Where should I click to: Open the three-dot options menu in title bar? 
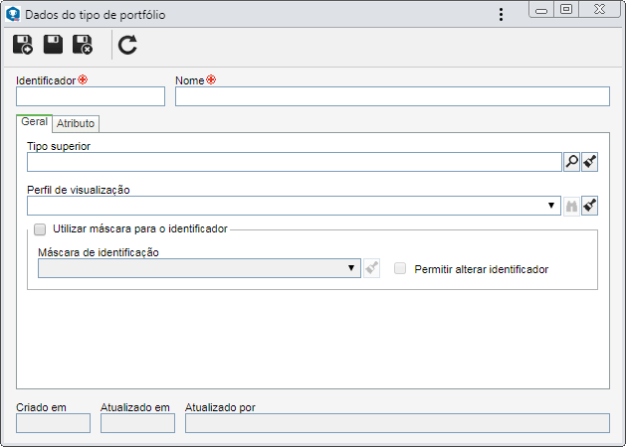(x=501, y=14)
